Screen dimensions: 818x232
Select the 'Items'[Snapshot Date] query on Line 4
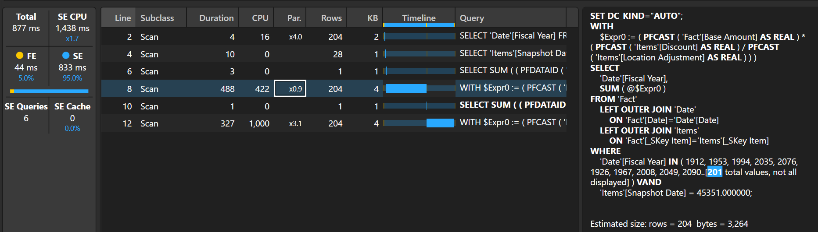512,53
